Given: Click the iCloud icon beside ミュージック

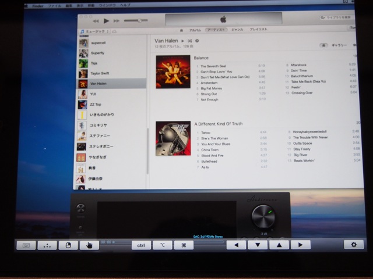Looking at the screenshot, I should pyautogui.click(x=114, y=31).
